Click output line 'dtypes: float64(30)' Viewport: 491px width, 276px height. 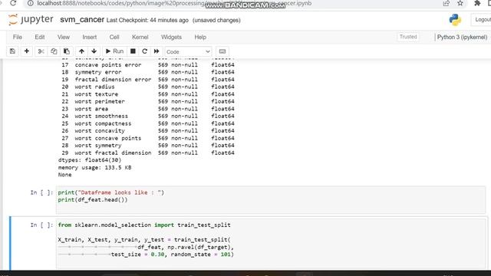[90, 160]
